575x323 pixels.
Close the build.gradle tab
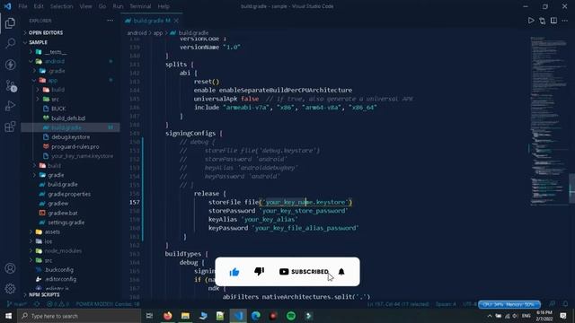(176, 21)
